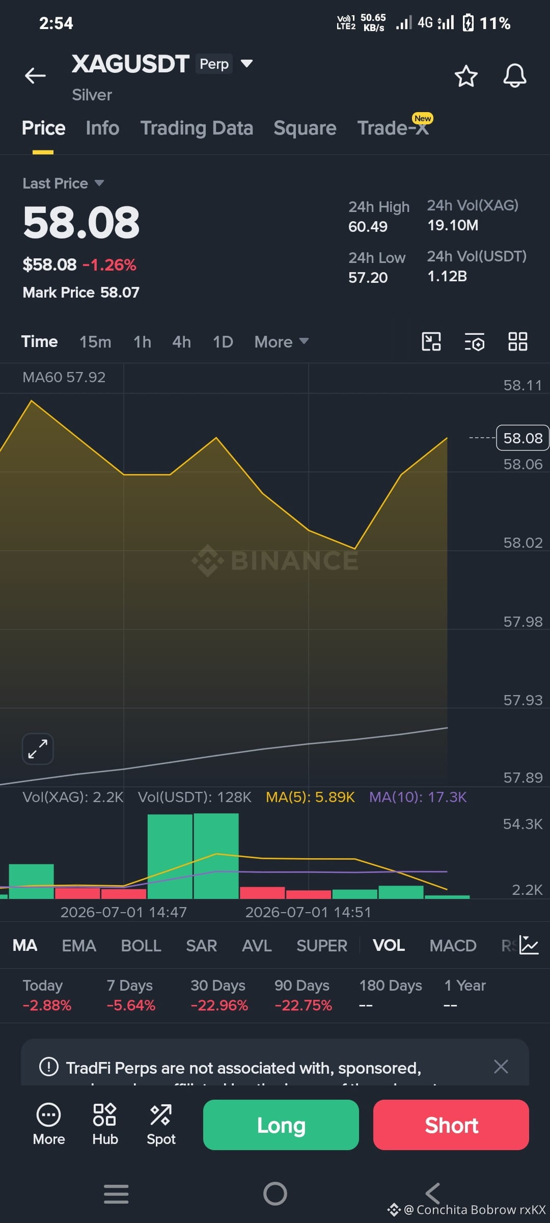Toggle the VOL sub-indicator
Image resolution: width=550 pixels, height=1223 pixels.
tap(389, 946)
